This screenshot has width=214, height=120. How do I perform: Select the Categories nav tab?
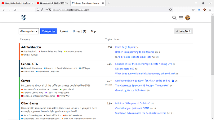point(49,31)
